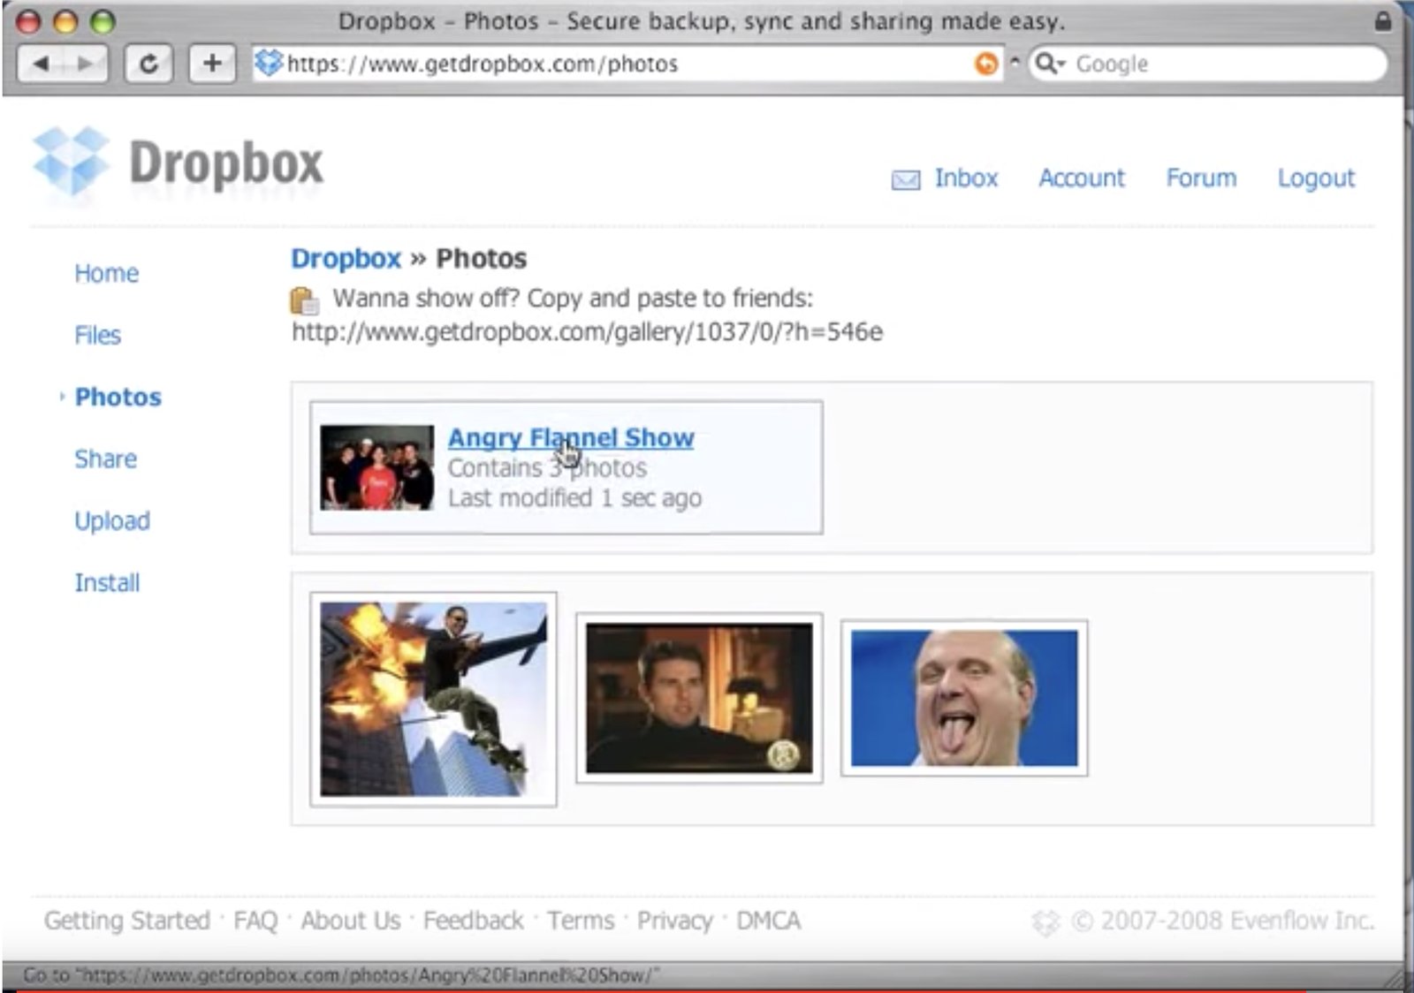Click the clipboard copy icon

(x=304, y=300)
